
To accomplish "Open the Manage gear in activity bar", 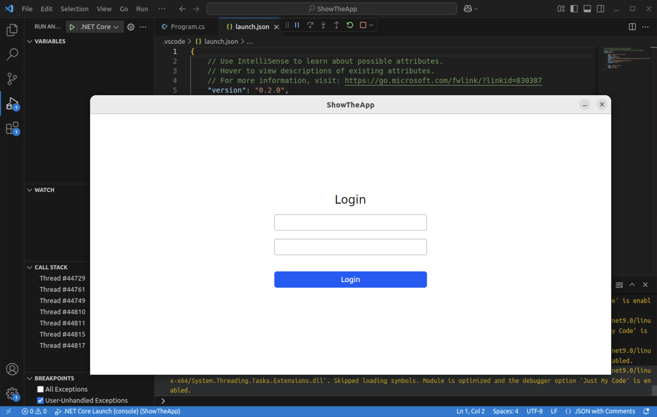I will (12, 394).
